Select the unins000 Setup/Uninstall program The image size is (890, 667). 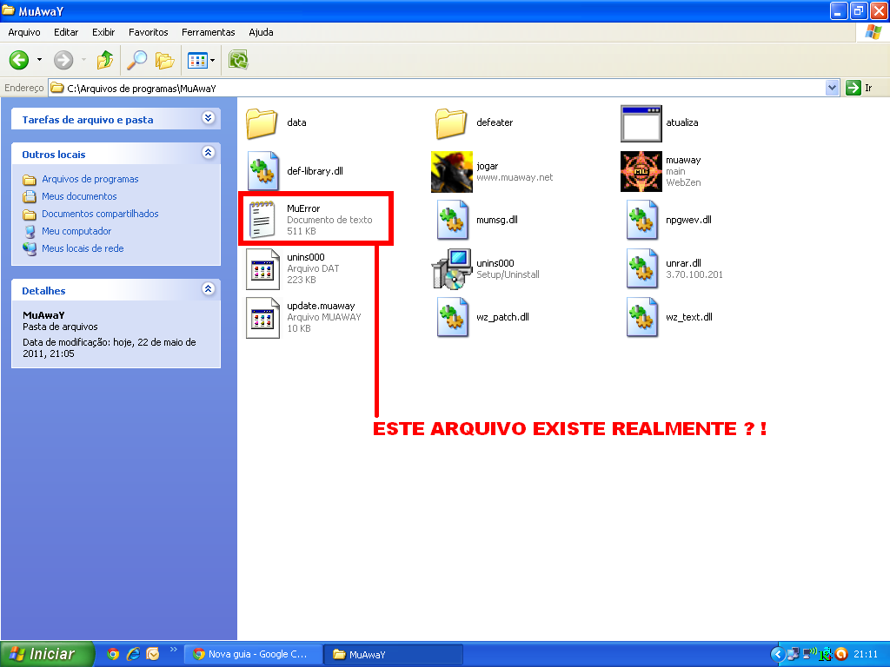tap(451, 268)
